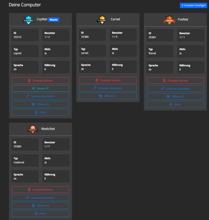The image size is (209, 220).
Task: Open Akten for CopNet
Action: pyautogui.click(x=40, y=112)
